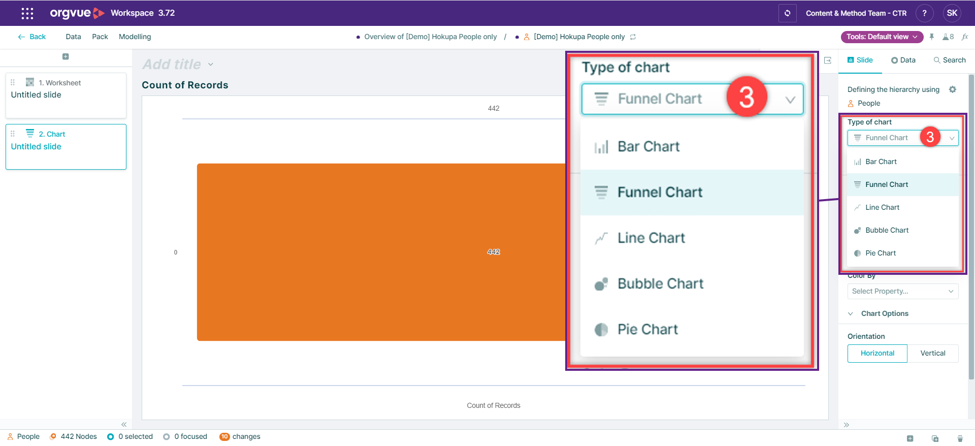Viewport: 975px width, 446px height.
Task: Click the export icon beside the chart
Action: (x=828, y=60)
